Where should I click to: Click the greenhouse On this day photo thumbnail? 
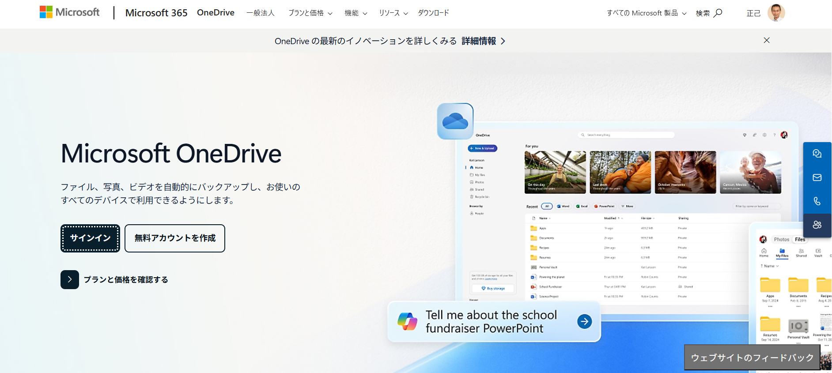[x=555, y=172]
